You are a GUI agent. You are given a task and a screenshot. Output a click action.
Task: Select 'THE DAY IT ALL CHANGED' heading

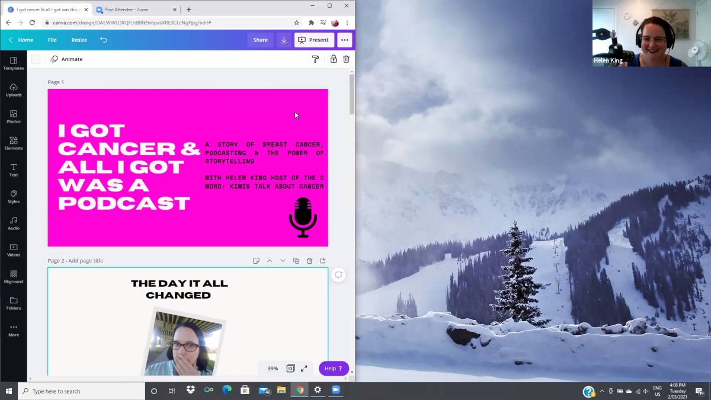[179, 289]
